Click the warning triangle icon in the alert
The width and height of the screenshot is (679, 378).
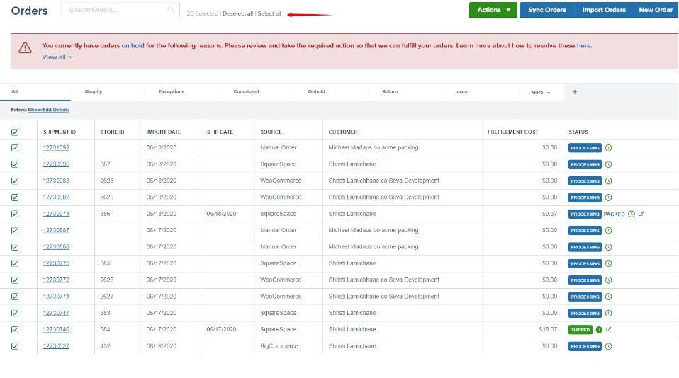[25, 47]
